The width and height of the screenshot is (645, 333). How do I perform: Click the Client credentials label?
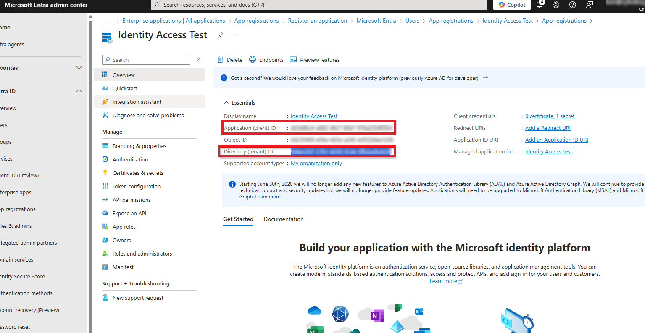coord(474,116)
